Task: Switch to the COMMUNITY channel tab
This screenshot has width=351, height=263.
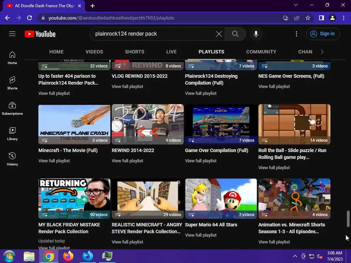Action: coord(261,52)
